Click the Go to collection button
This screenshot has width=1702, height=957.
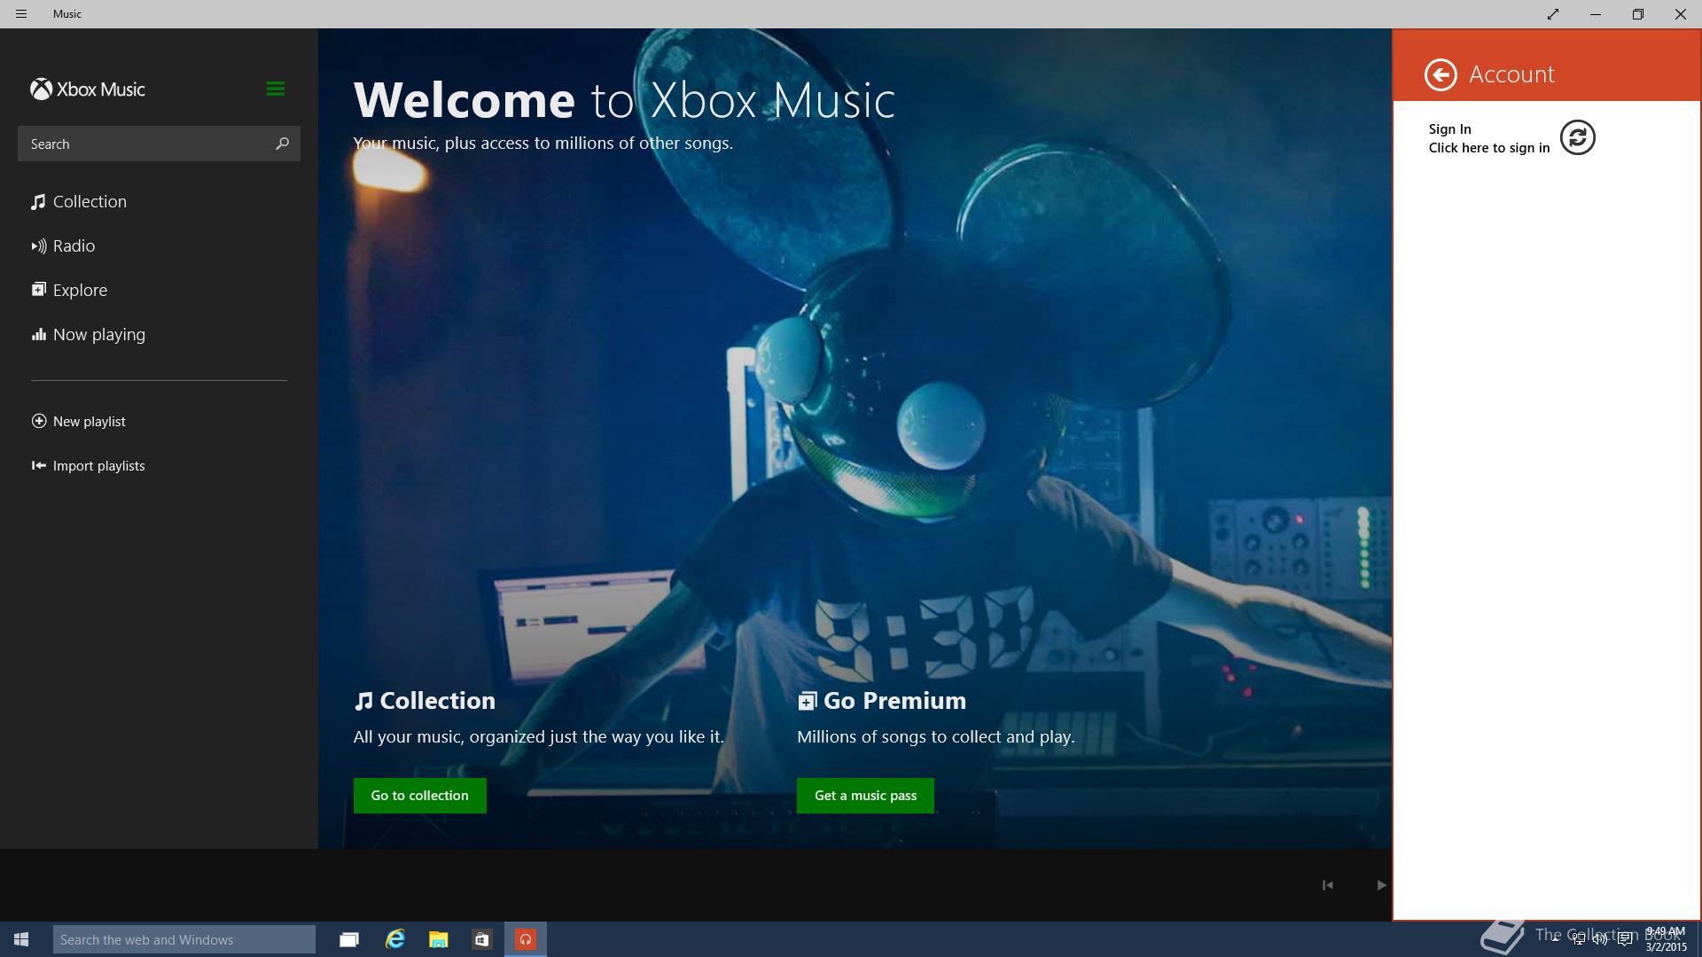pyautogui.click(x=419, y=796)
